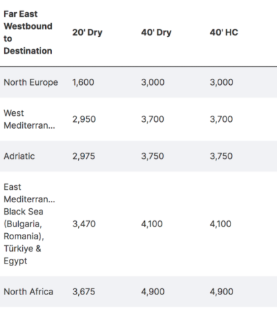The image size is (277, 312).
Task: Select the East Mediterranean, Black Sea destination cell
Action: click(29, 224)
